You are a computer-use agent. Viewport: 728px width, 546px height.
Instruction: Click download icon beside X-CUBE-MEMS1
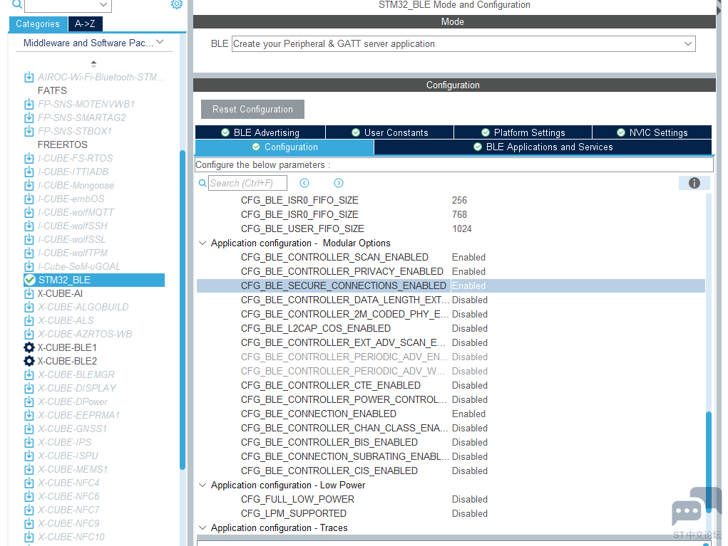(29, 469)
